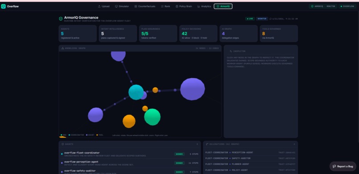The image size is (359, 174).
Task: Select the overflow-fleet-coordinator row
Action: tap(130, 154)
